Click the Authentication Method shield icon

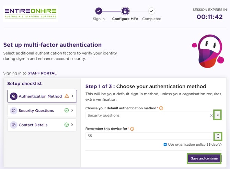point(14,96)
